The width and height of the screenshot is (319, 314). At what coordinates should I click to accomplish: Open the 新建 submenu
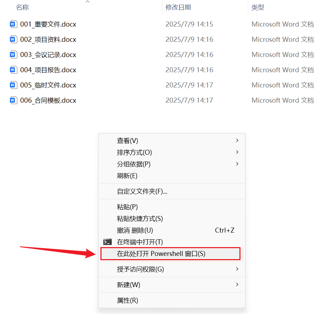(x=237, y=284)
